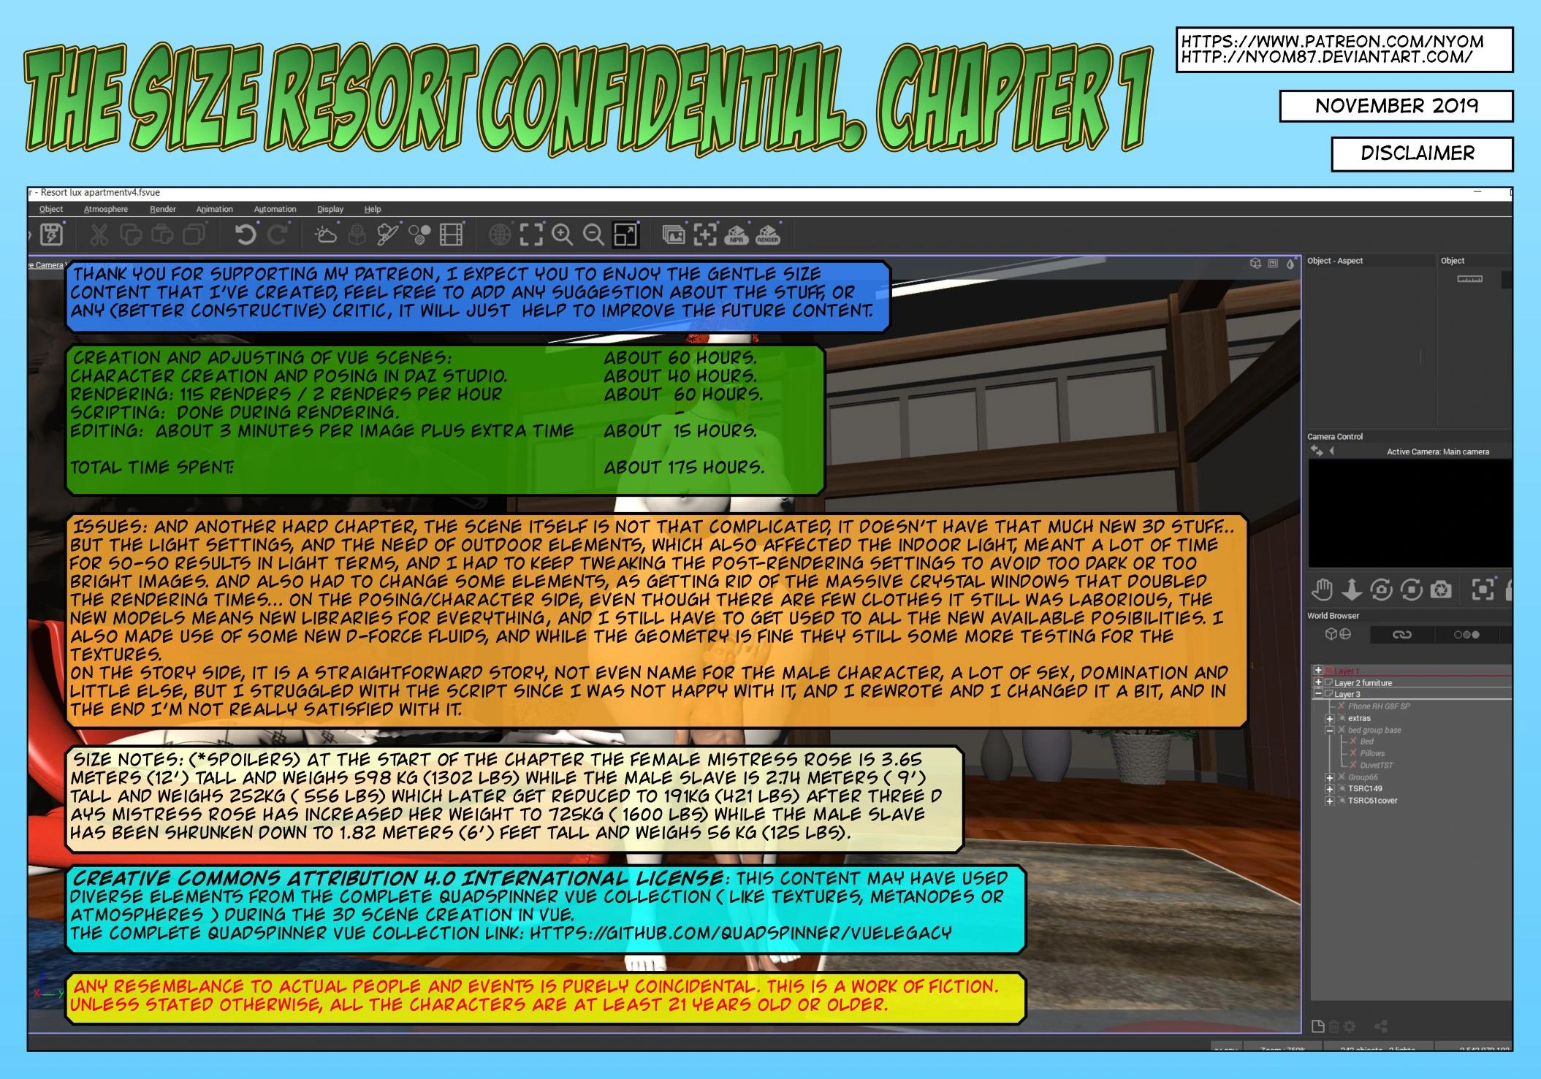Open the Atmosphere editor sun-cloud icon
The height and width of the screenshot is (1079, 1541).
click(x=325, y=235)
